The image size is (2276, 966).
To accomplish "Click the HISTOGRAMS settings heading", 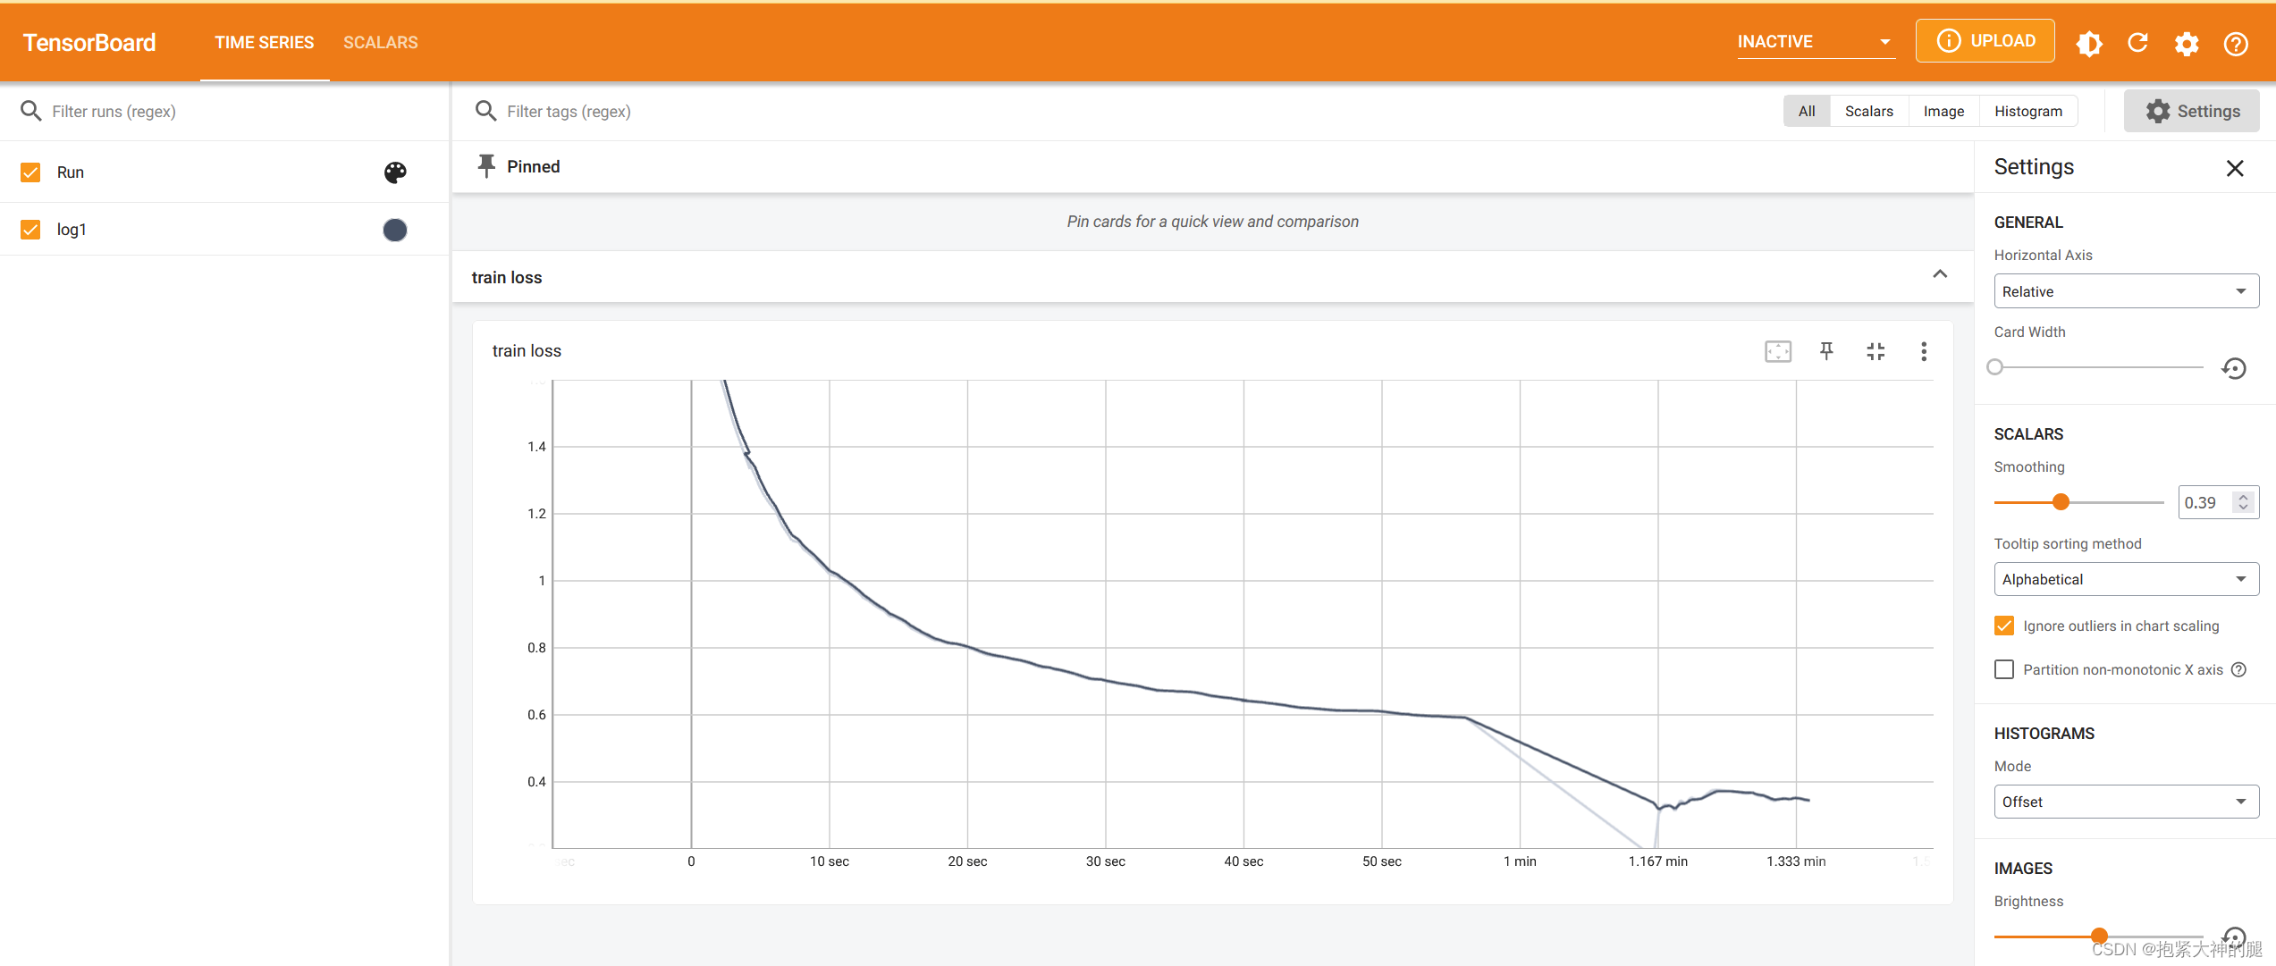I will (x=2044, y=734).
